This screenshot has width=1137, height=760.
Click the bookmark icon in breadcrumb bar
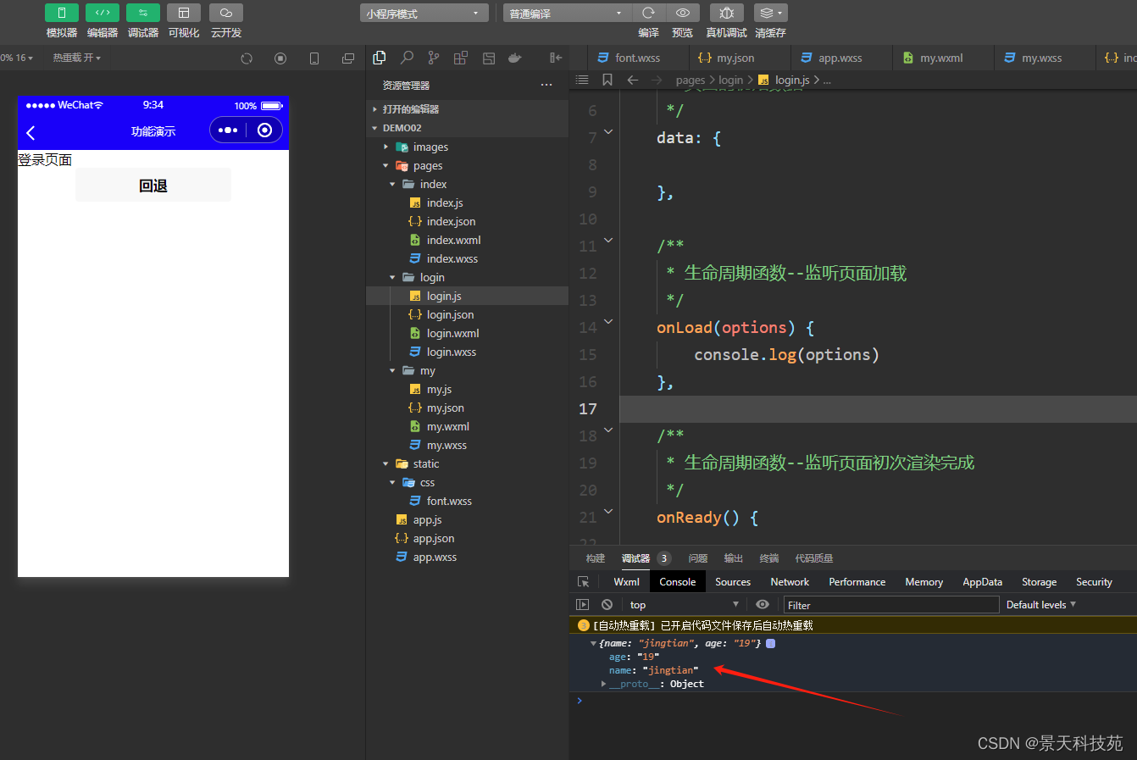pyautogui.click(x=607, y=80)
